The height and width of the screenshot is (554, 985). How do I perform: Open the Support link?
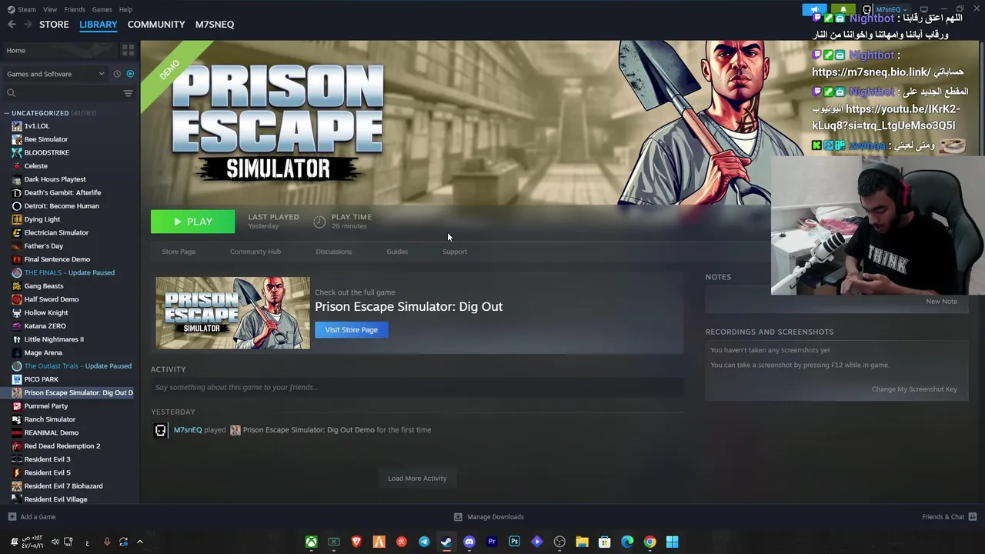coord(455,252)
